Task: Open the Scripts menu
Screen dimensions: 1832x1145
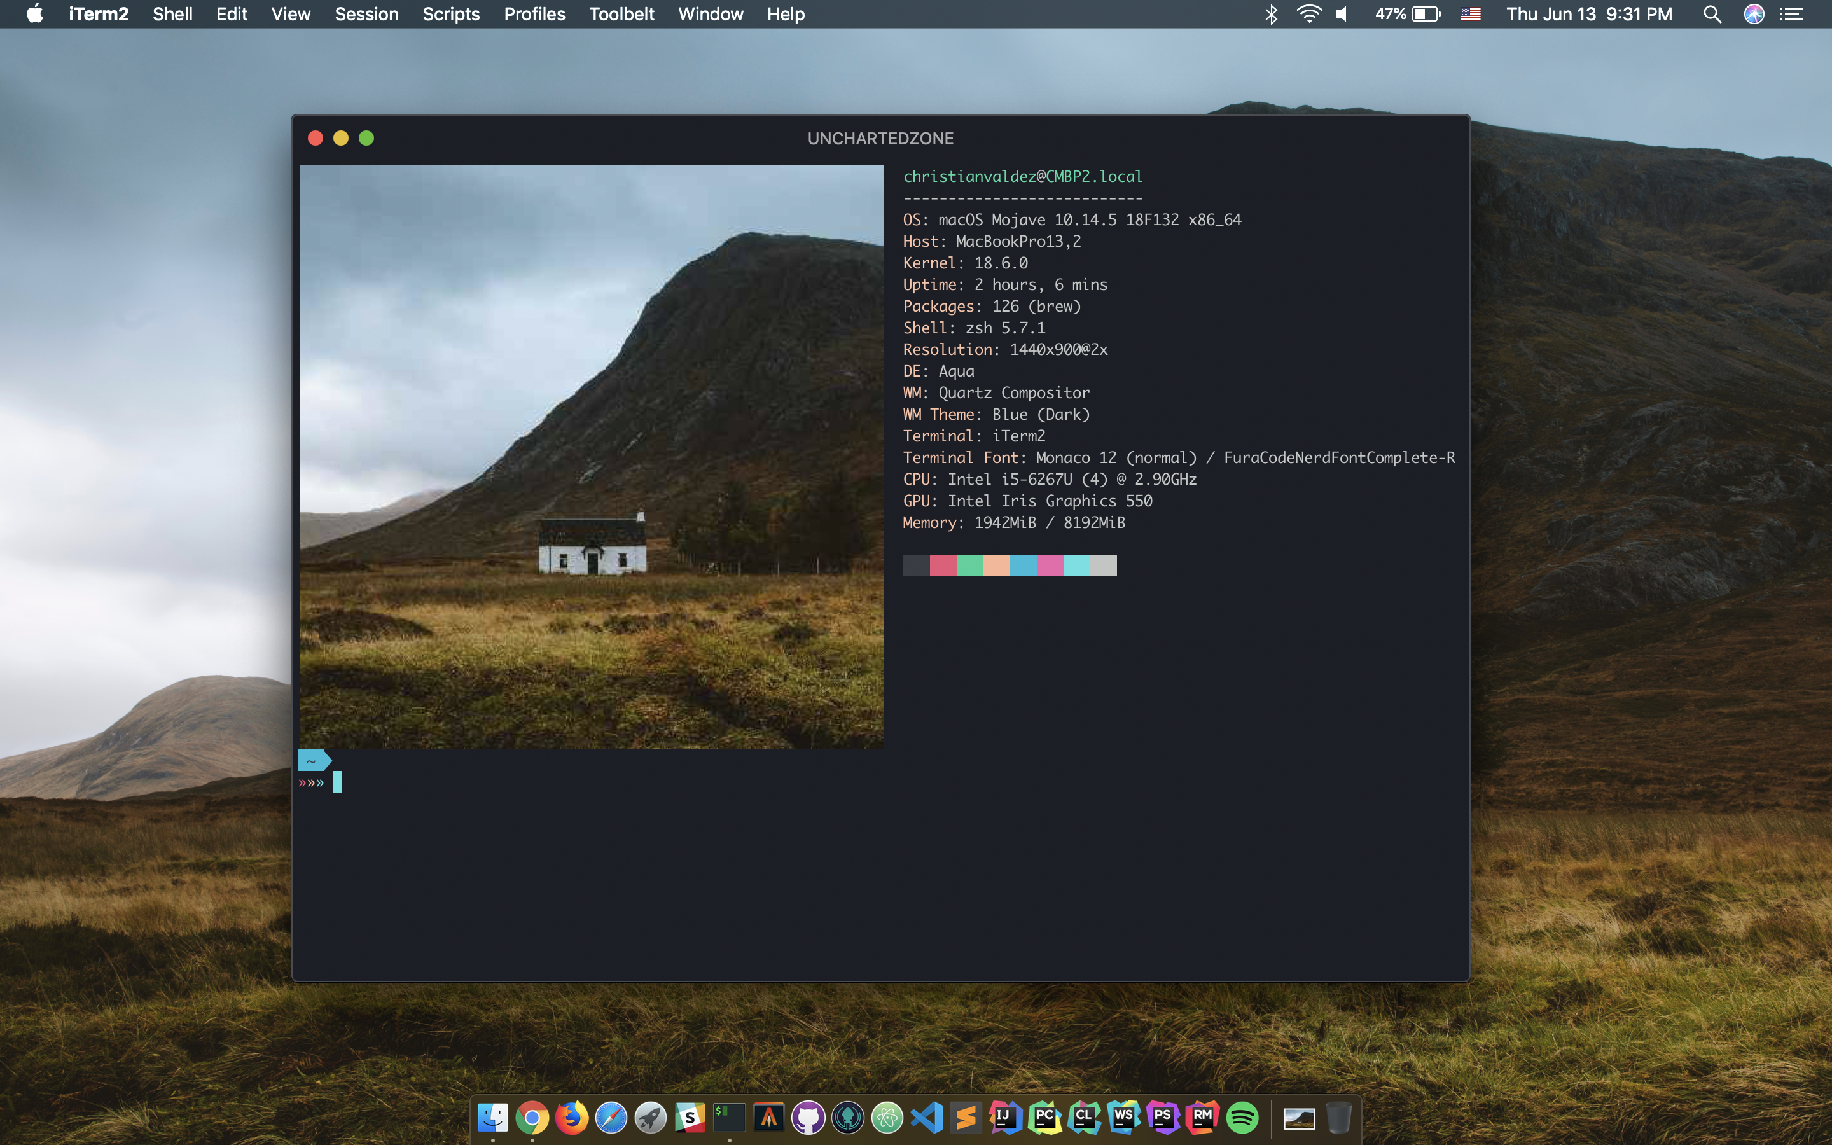Action: (x=450, y=13)
